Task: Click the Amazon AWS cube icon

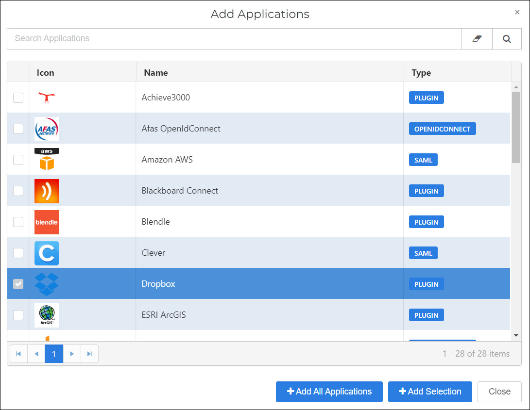Action: tap(47, 160)
